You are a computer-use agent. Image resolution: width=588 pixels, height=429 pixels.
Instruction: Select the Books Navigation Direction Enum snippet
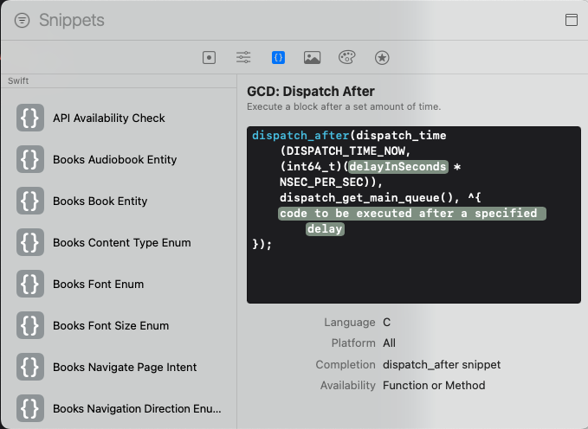pyautogui.click(x=119, y=408)
